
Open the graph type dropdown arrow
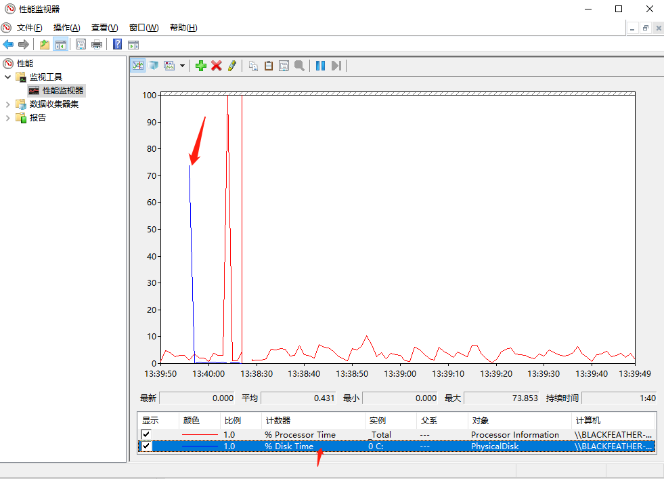click(182, 66)
